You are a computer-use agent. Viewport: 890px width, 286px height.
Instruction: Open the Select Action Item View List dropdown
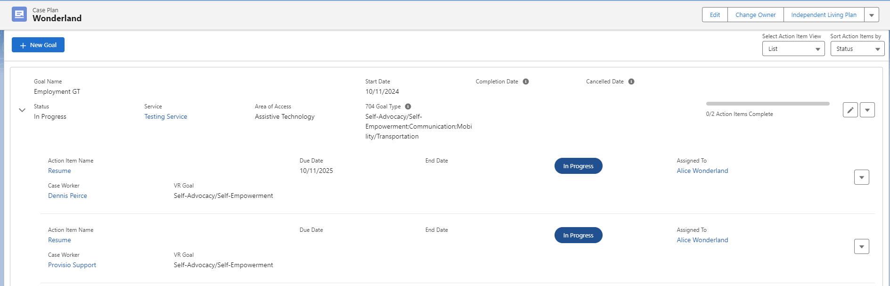[793, 49]
